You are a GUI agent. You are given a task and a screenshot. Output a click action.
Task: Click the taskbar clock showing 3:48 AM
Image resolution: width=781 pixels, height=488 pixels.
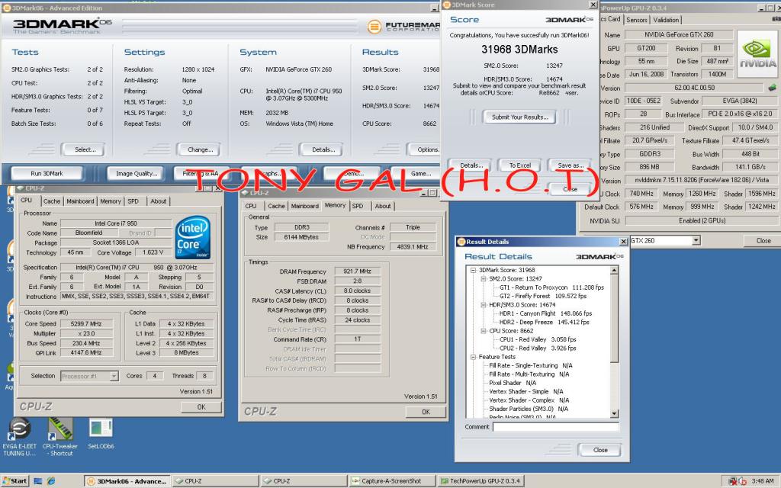[x=763, y=481]
